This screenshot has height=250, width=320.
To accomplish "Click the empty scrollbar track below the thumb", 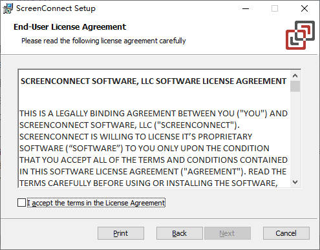I will pos(295,134).
